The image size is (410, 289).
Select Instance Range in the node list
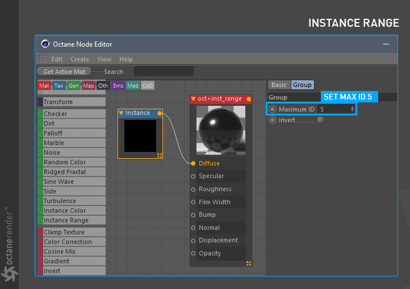[66, 220]
